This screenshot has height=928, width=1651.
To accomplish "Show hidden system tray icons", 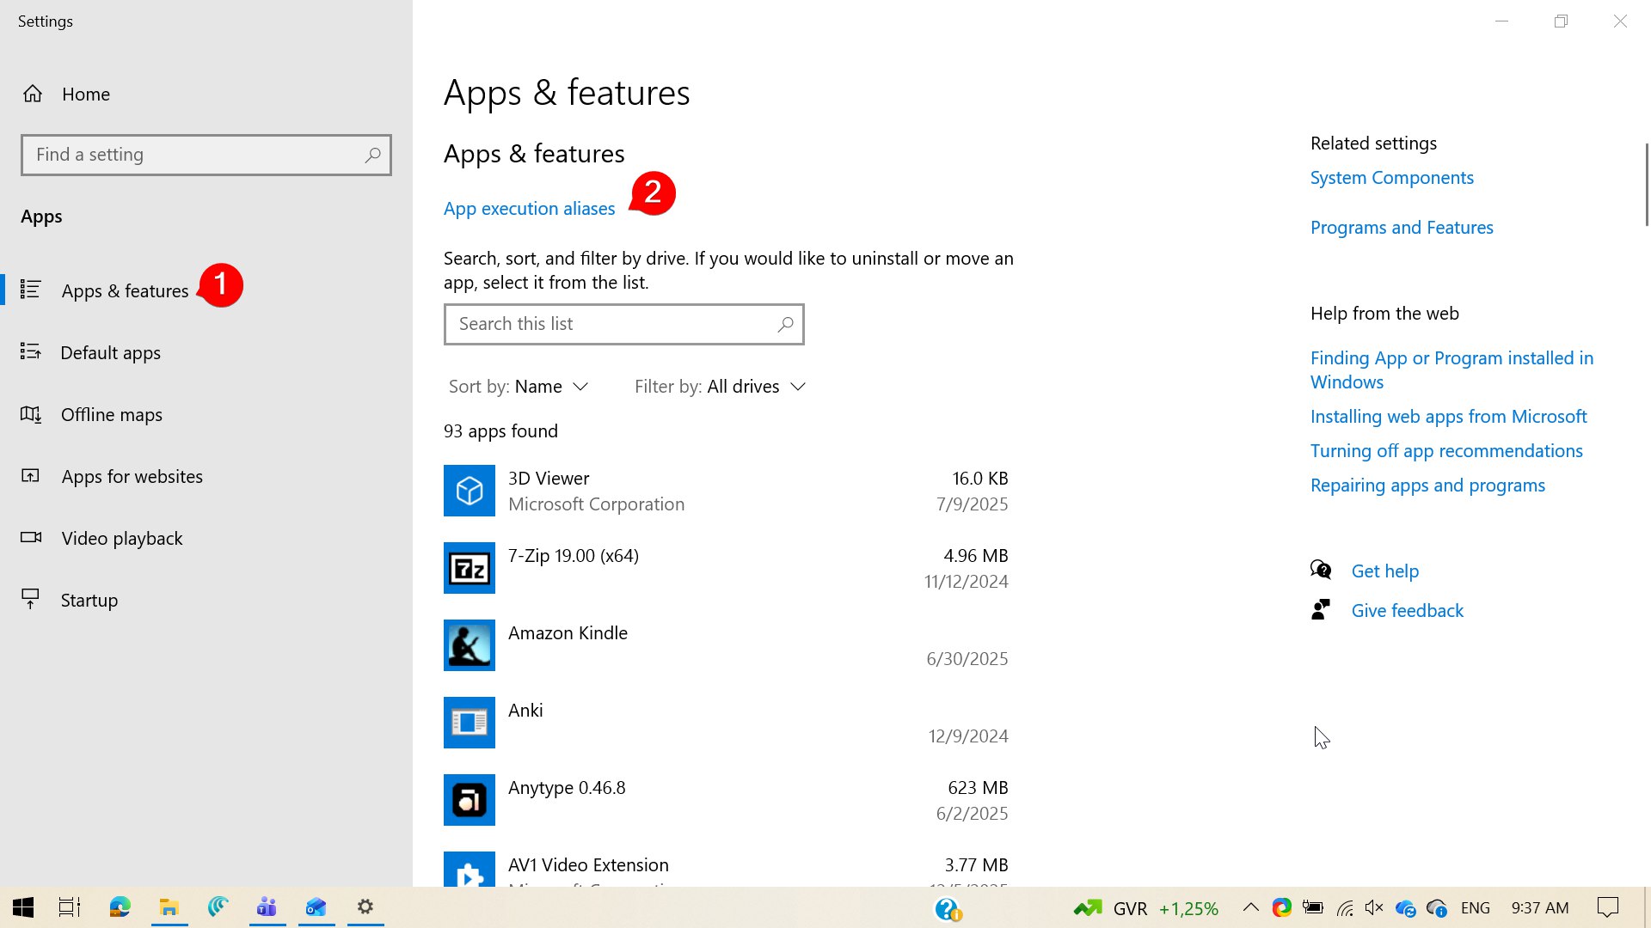I will (1251, 907).
